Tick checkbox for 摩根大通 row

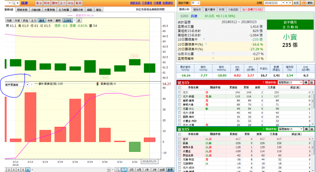(x=180, y=104)
